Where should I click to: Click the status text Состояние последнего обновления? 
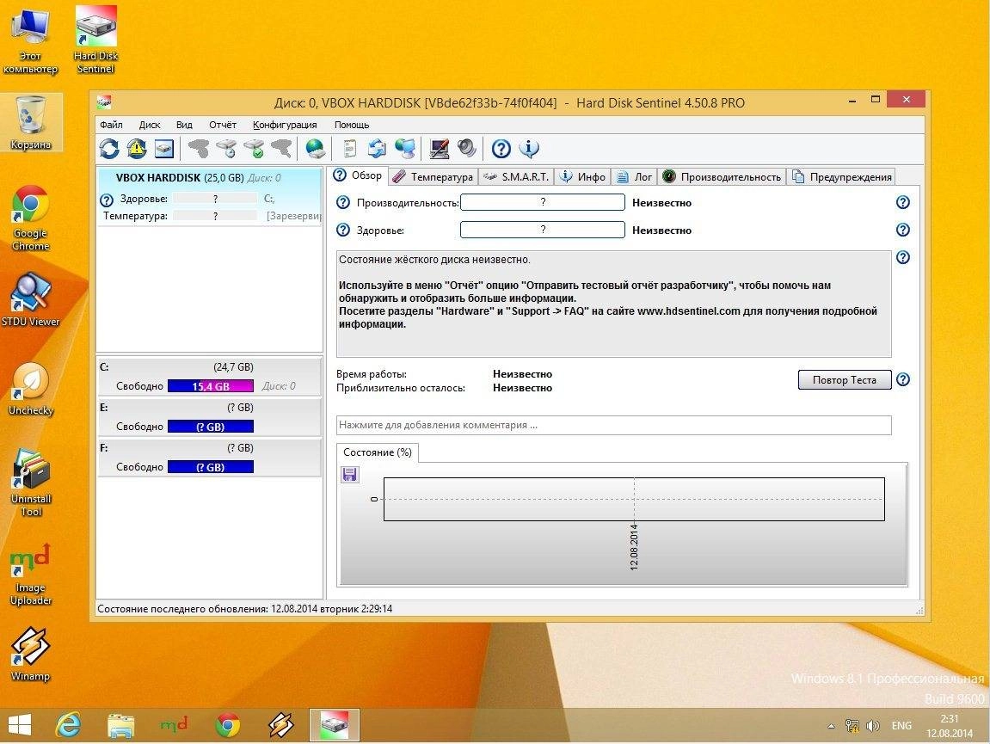click(x=245, y=609)
